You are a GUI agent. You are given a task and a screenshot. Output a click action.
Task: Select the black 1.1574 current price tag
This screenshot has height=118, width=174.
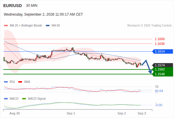pyautogui.click(x=162, y=65)
